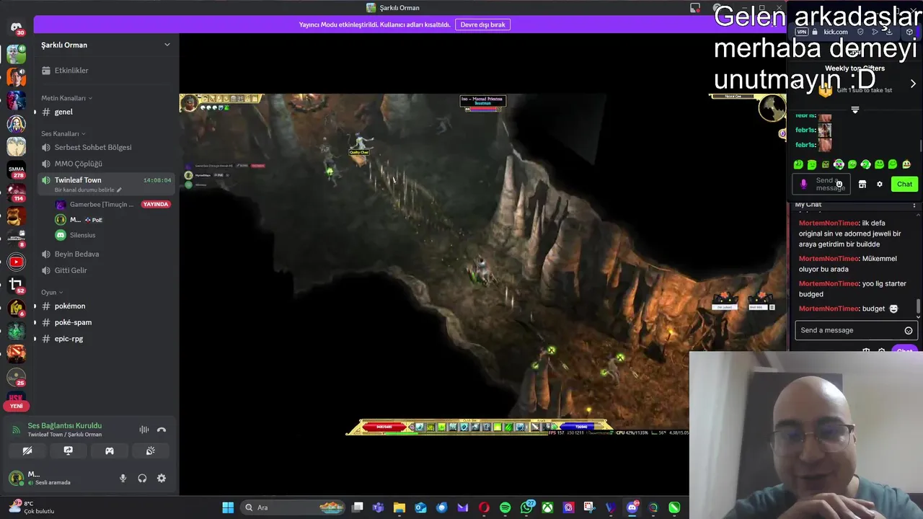
Task: Open the Windows Start menu
Action: [228, 507]
